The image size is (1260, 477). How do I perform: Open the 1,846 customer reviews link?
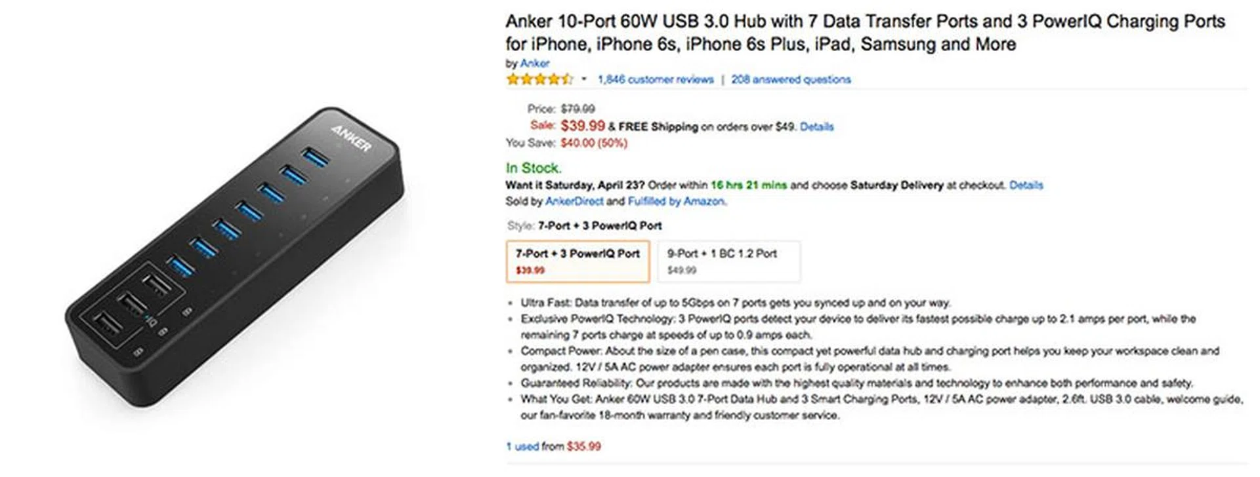655,79
